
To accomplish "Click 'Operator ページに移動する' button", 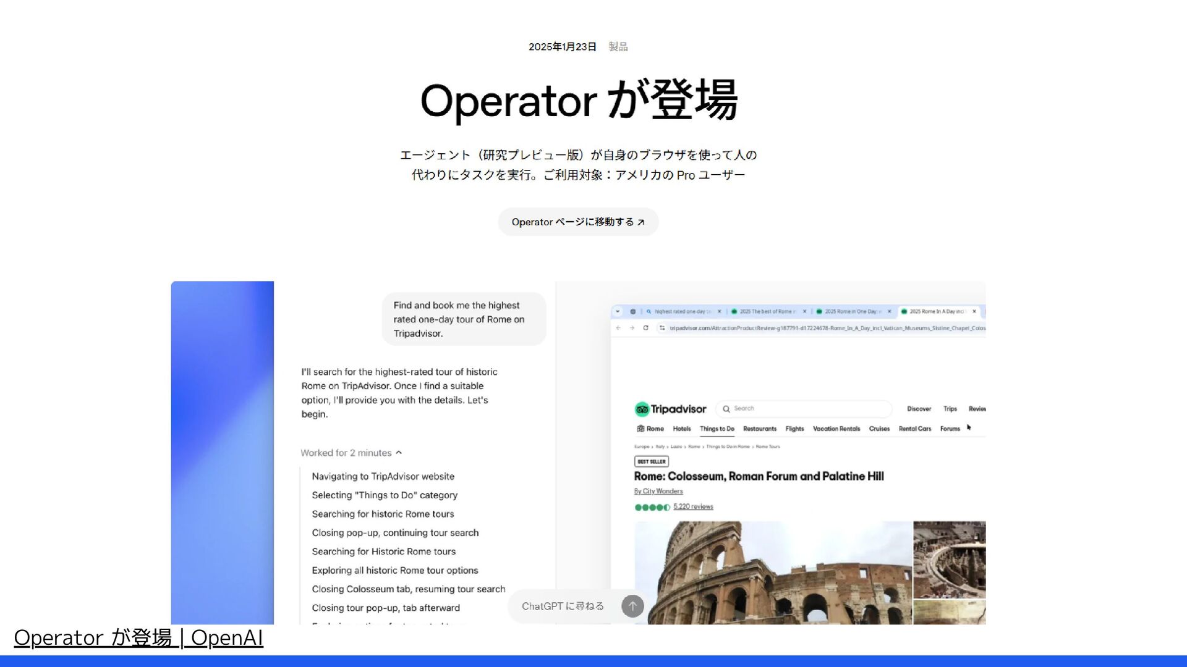I will [x=578, y=222].
